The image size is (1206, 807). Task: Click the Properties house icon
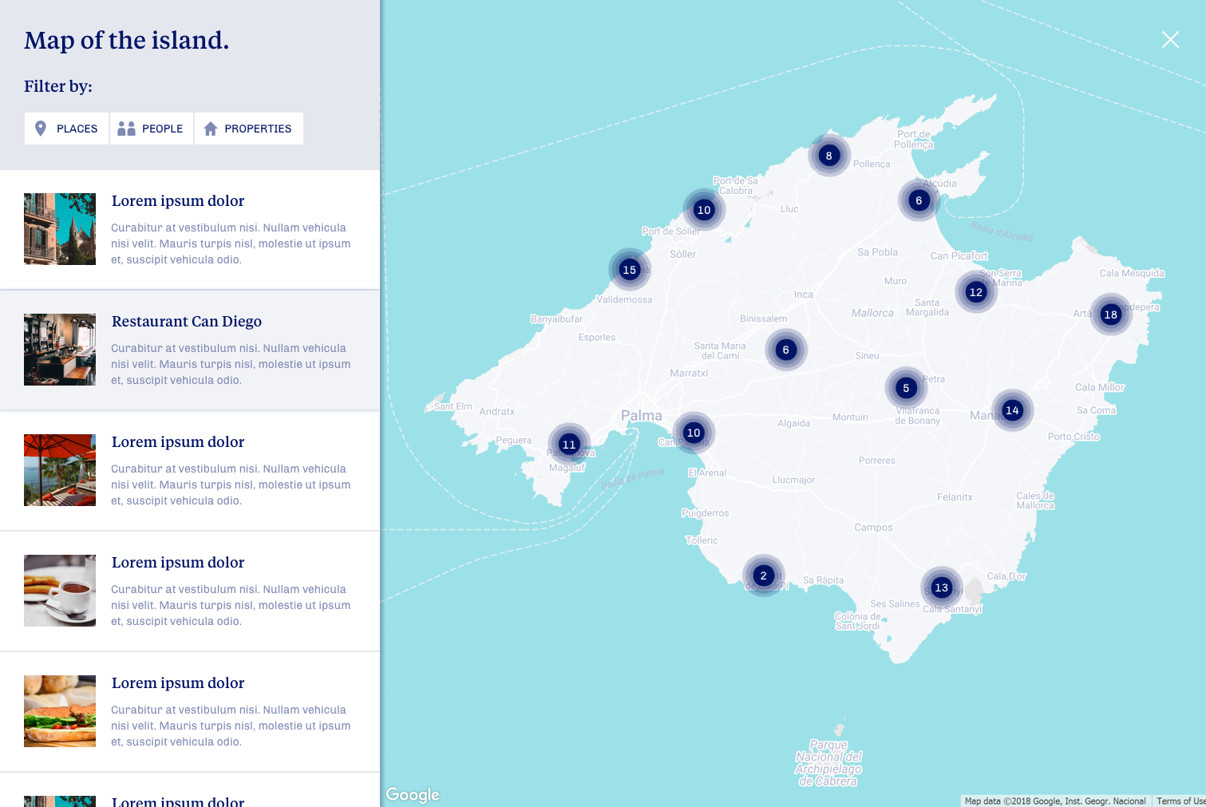click(210, 128)
